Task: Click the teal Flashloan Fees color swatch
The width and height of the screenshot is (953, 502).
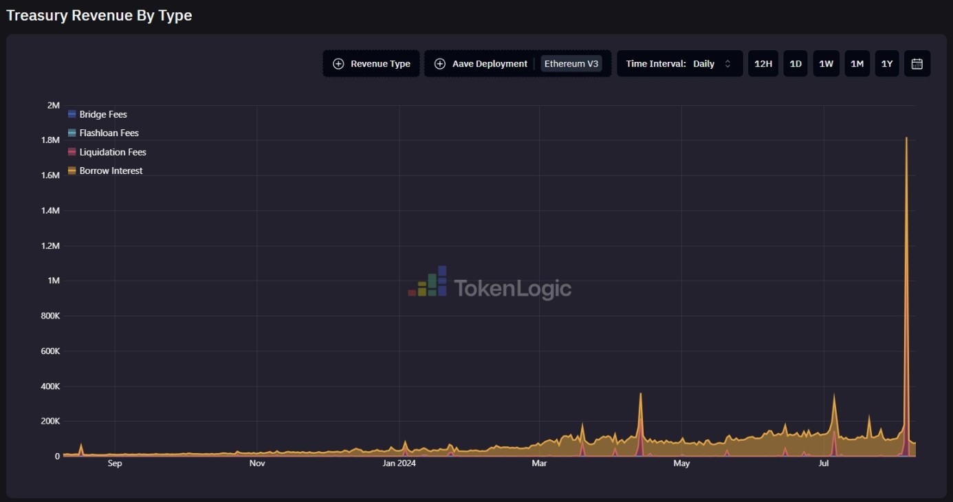Action: 72,133
